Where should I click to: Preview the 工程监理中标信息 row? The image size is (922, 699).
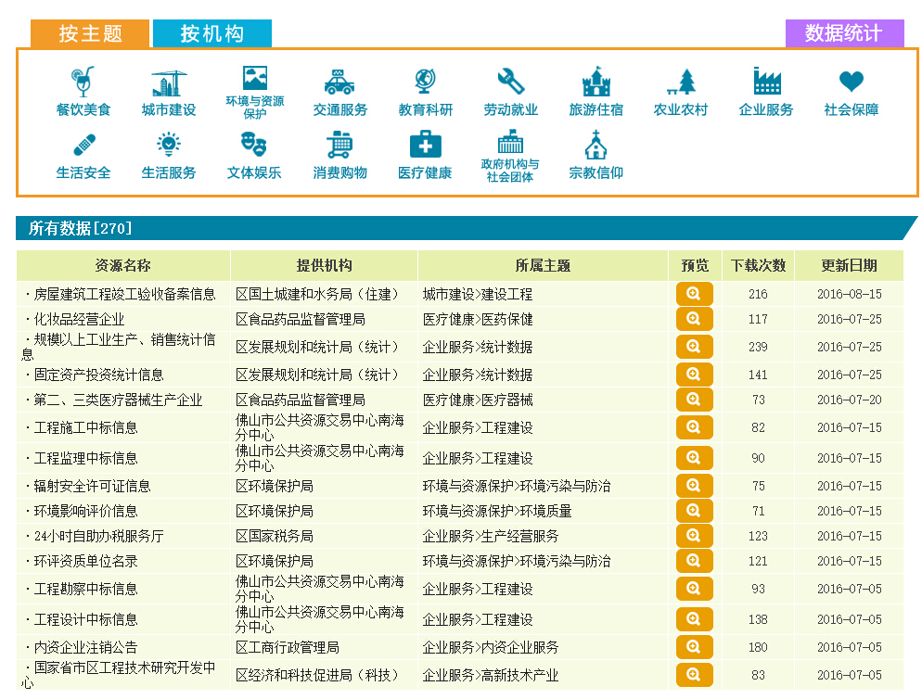coord(695,458)
